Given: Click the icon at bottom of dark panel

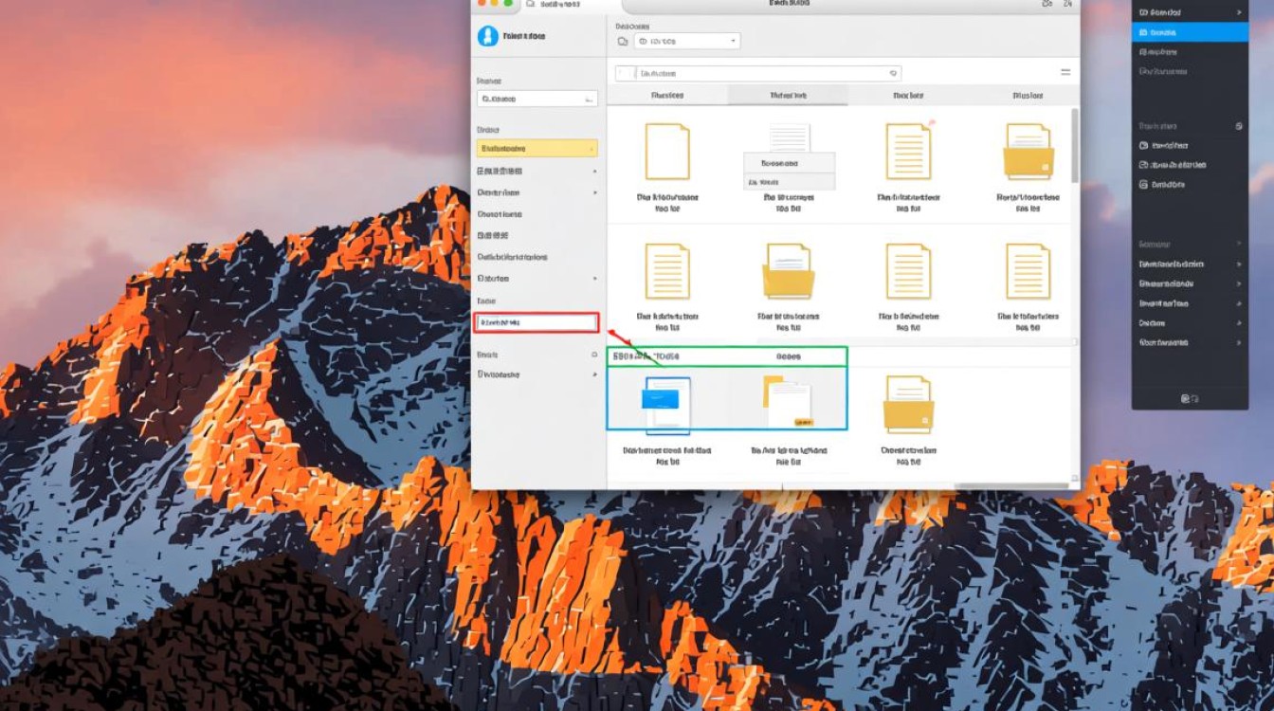Looking at the screenshot, I should pos(1188,399).
